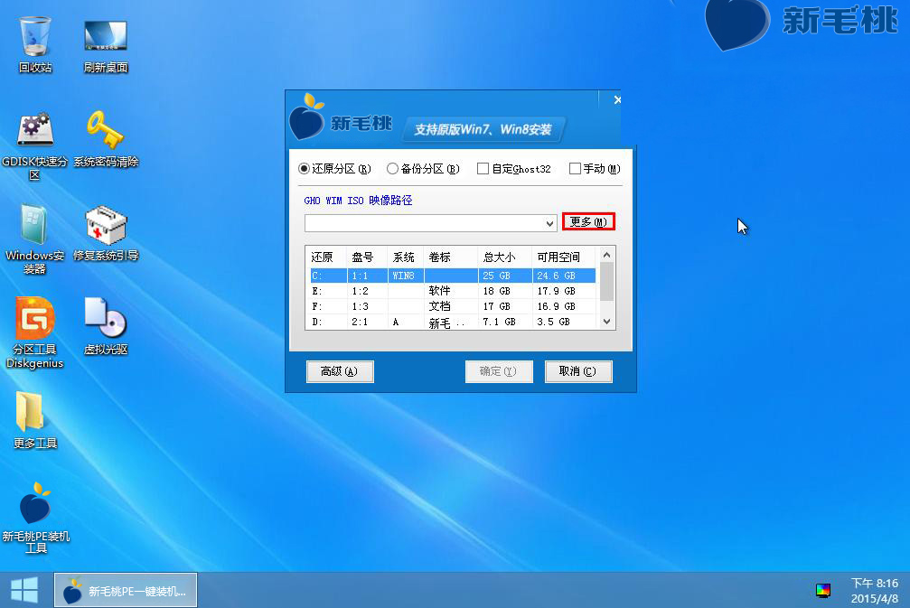Click 系统 column header
This screenshot has width=910, height=608.
click(406, 257)
